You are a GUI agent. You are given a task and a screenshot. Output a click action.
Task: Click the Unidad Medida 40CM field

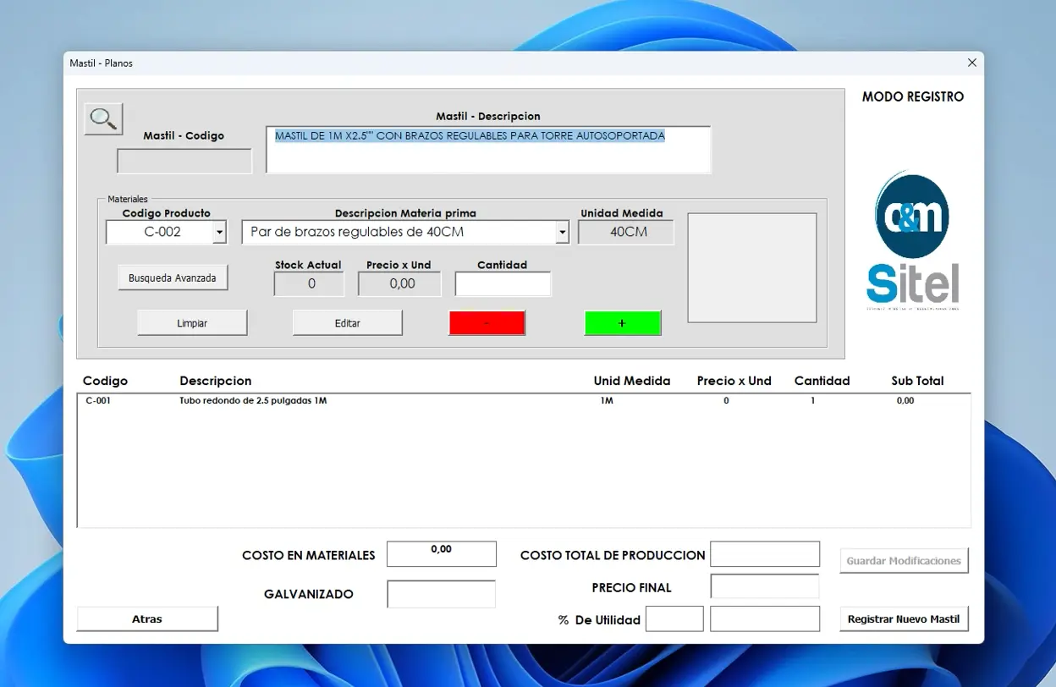point(626,232)
